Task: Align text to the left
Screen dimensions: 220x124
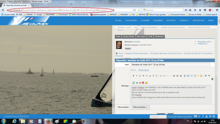Action: coord(174,76)
